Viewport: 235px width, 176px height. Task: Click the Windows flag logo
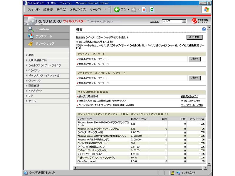[x=207, y=10]
